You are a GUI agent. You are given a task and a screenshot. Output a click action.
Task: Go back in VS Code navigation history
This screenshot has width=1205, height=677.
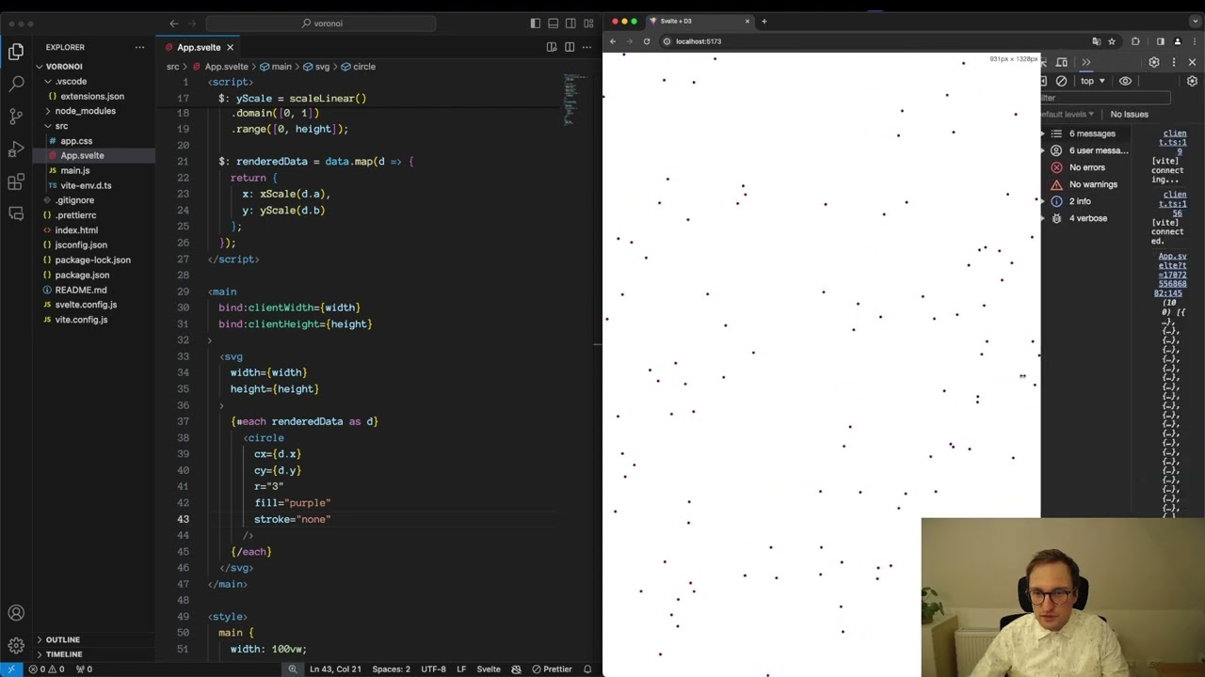click(x=174, y=23)
